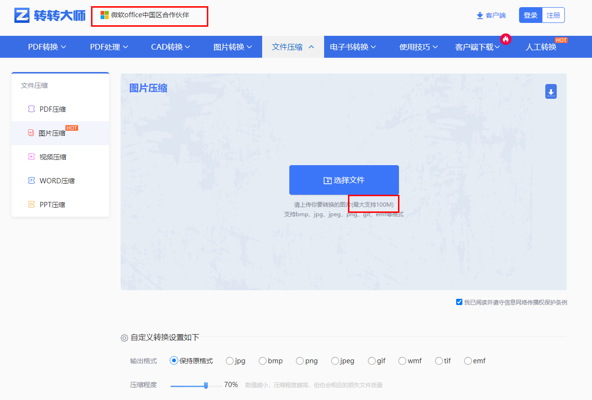Select the jpg output format
The image size is (592, 400).
pos(229,361)
